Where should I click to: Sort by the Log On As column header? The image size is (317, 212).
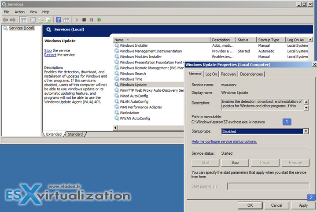297,40
